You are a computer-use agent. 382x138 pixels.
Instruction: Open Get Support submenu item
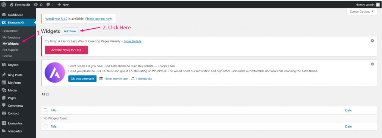tap(10, 50)
